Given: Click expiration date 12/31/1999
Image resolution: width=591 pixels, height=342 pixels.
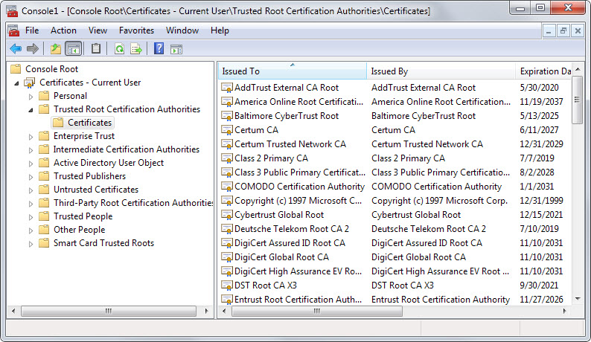Looking at the screenshot, I should pos(541,201).
